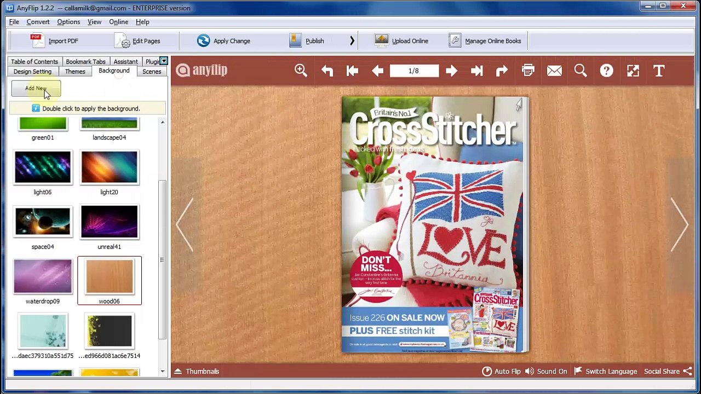
Task: Toggle fullscreen mode in the viewer
Action: (633, 71)
